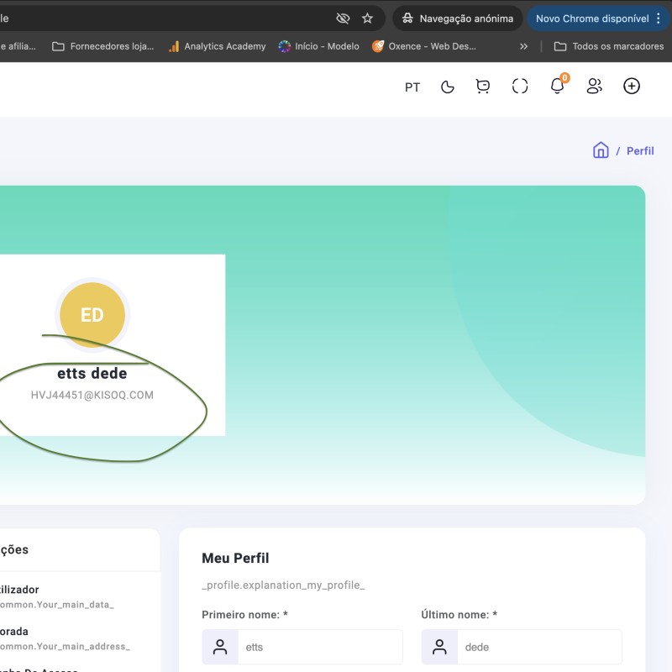Open the Analytics Academy bookmark
672x672 pixels.
pos(217,46)
